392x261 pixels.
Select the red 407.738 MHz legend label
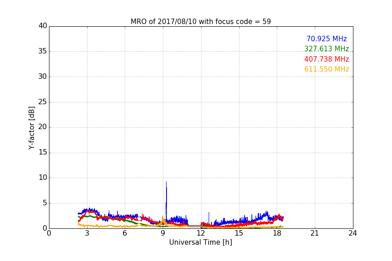[x=327, y=59]
